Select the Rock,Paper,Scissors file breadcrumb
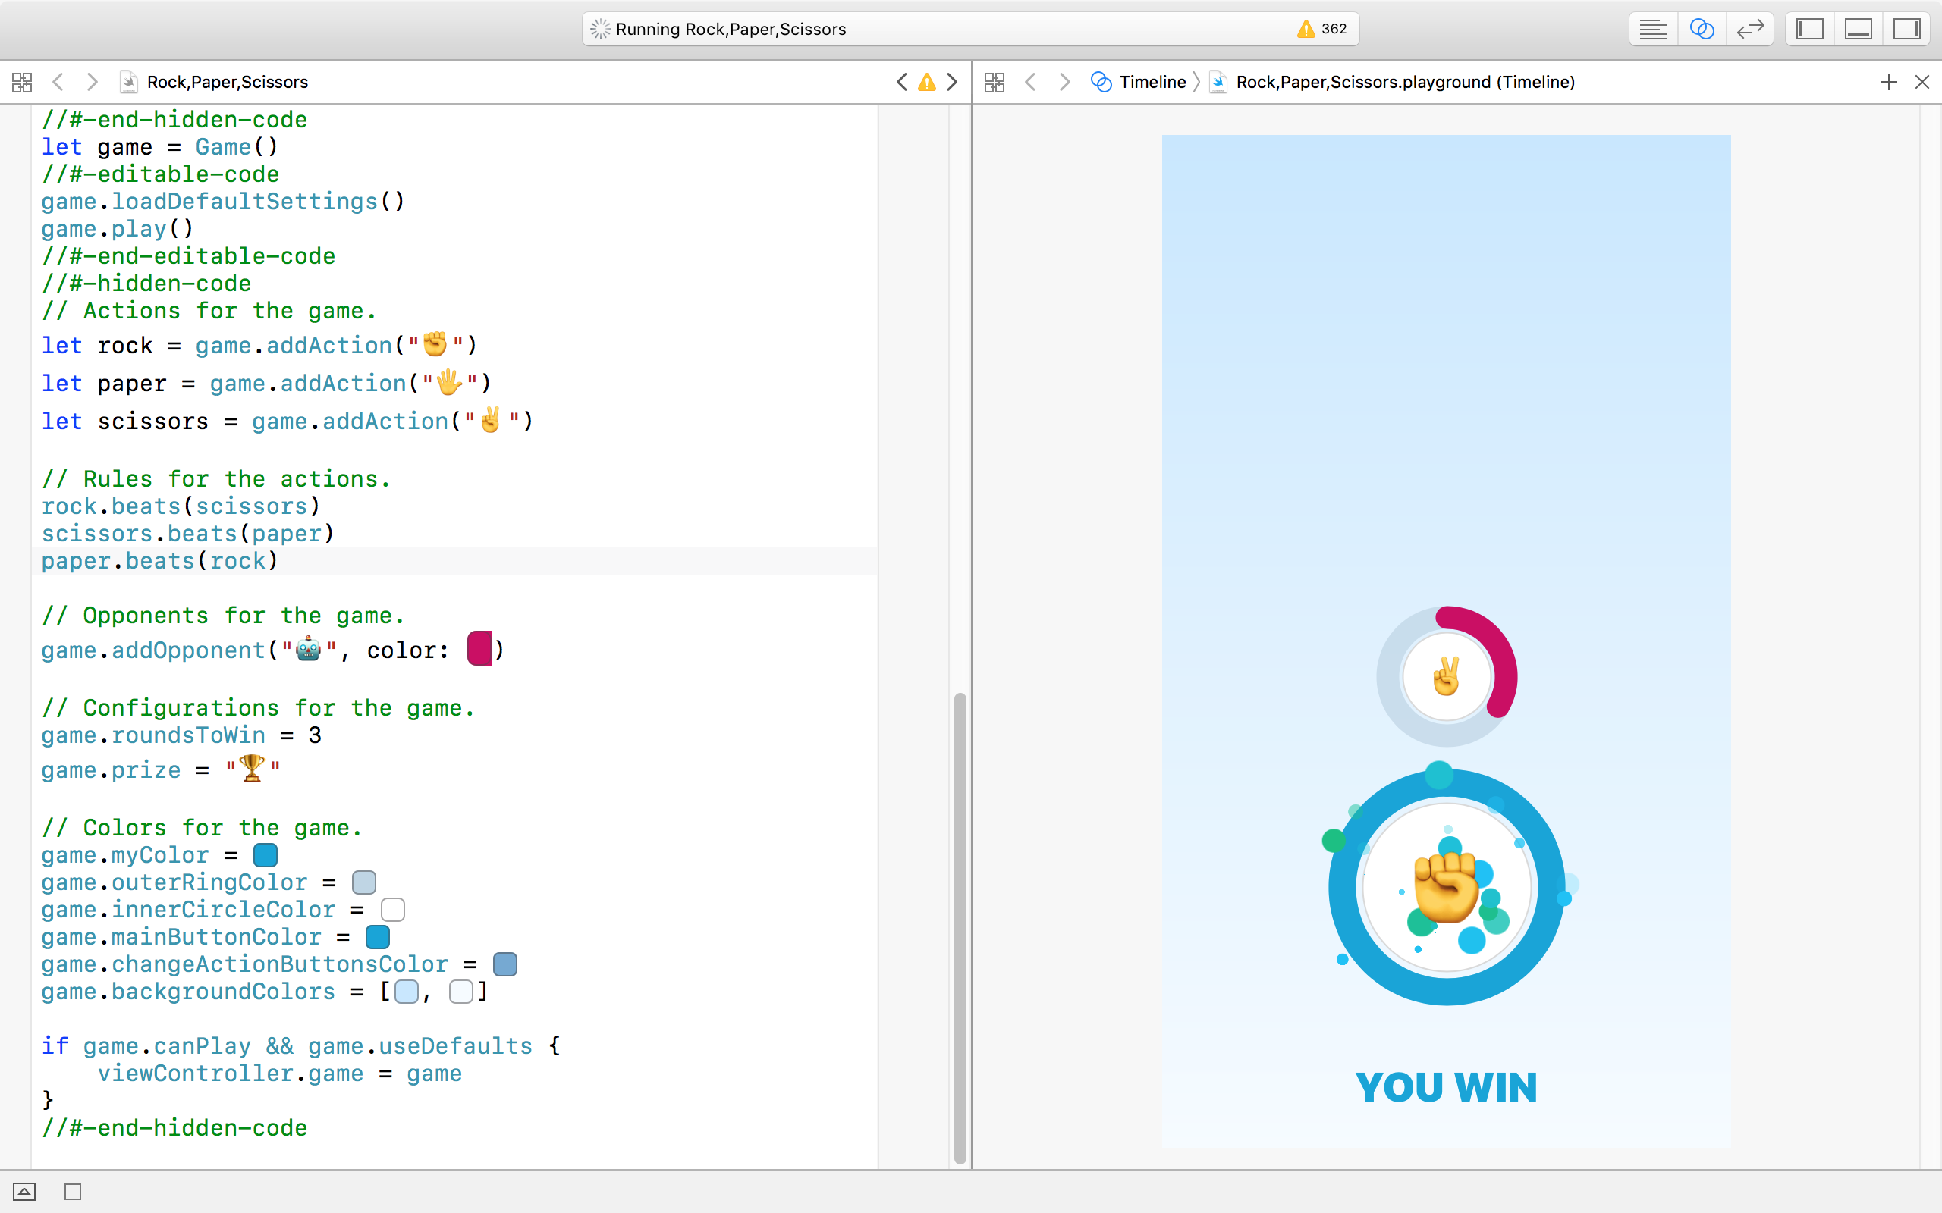The image size is (1942, 1213). point(226,82)
